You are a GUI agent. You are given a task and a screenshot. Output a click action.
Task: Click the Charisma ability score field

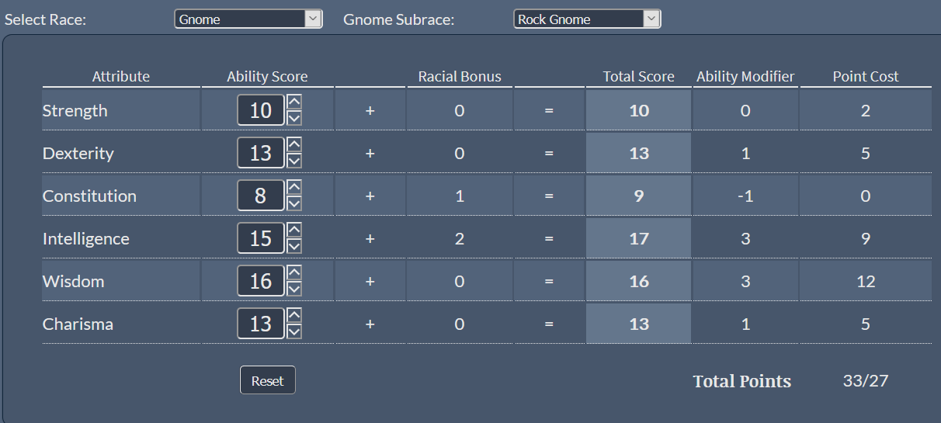pos(261,324)
